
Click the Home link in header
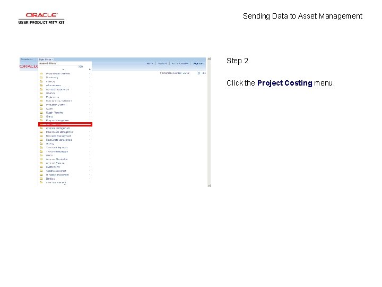coord(150,63)
